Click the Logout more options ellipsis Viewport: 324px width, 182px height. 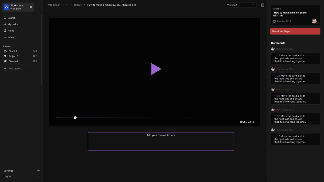38,176
